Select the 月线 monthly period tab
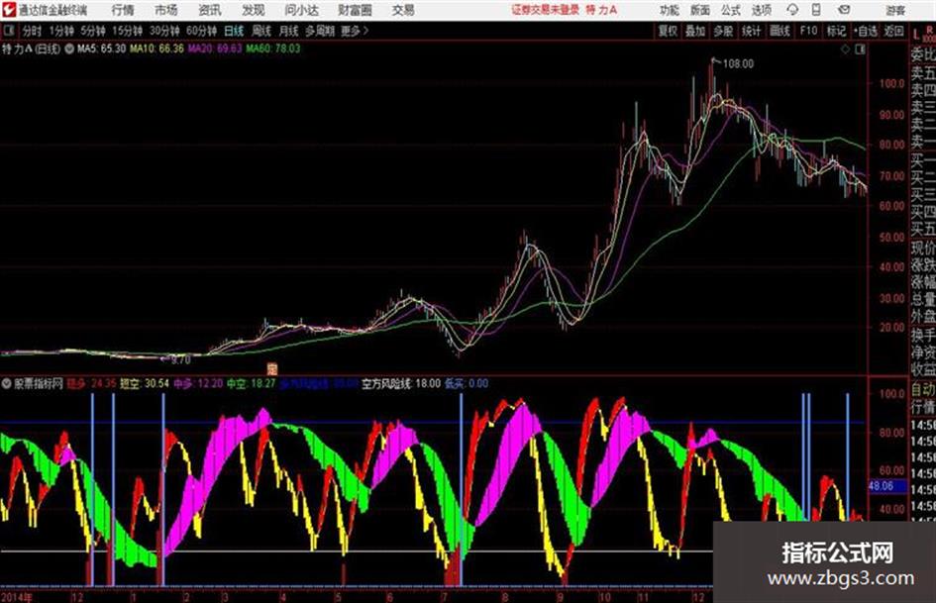Viewport: 936px width, 603px height. (289, 31)
